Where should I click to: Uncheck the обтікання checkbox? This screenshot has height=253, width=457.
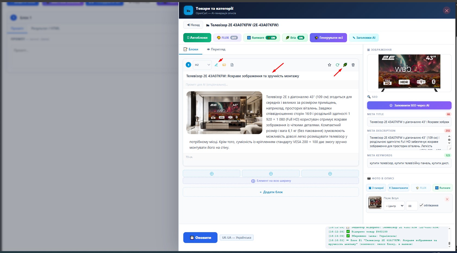coord(421,205)
